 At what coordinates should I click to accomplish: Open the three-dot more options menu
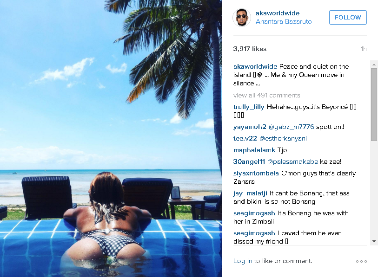[361, 261]
